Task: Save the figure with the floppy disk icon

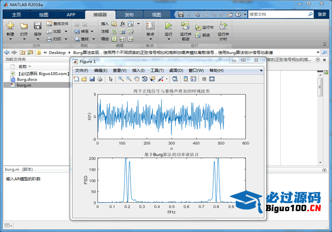Action: (92, 79)
